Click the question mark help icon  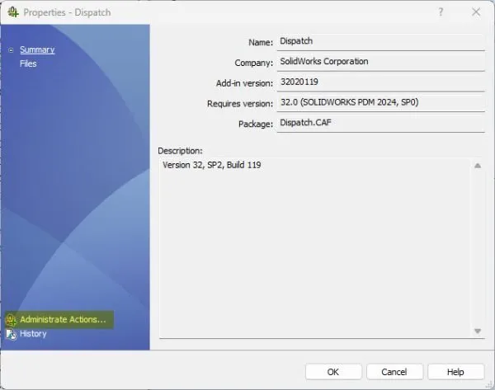[441, 12]
